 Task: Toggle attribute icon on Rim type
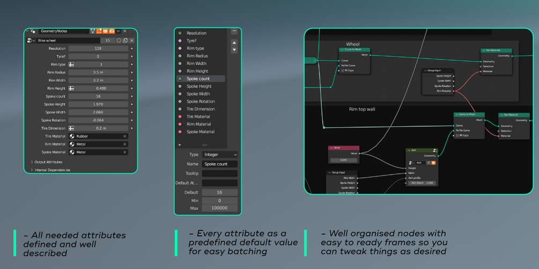(71, 64)
